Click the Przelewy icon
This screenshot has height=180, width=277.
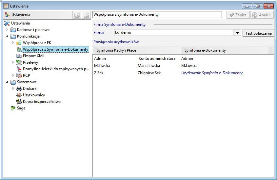19,62
